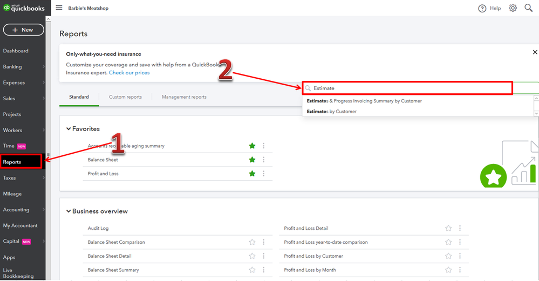The image size is (539, 281).
Task: Star the Balance Sheet Summary report
Action: pyautogui.click(x=252, y=270)
